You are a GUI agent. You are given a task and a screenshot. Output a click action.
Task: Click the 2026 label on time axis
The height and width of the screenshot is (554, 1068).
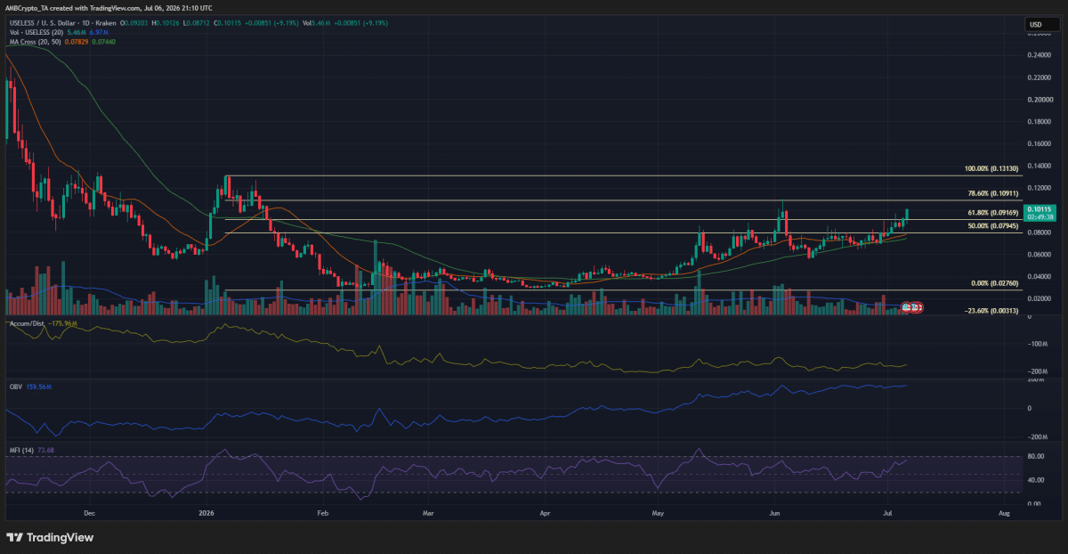(206, 514)
